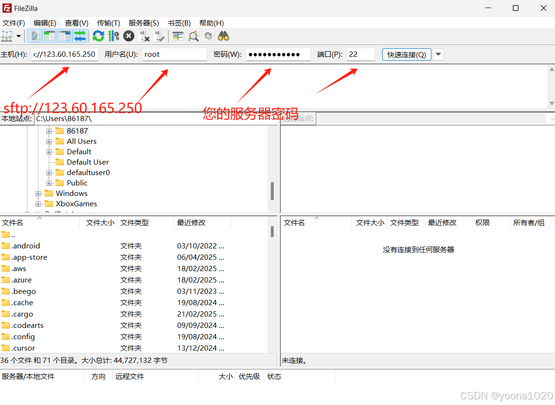555x405 pixels.
Task: Click the message log scroll down arrow
Action: pyautogui.click(x=552, y=103)
